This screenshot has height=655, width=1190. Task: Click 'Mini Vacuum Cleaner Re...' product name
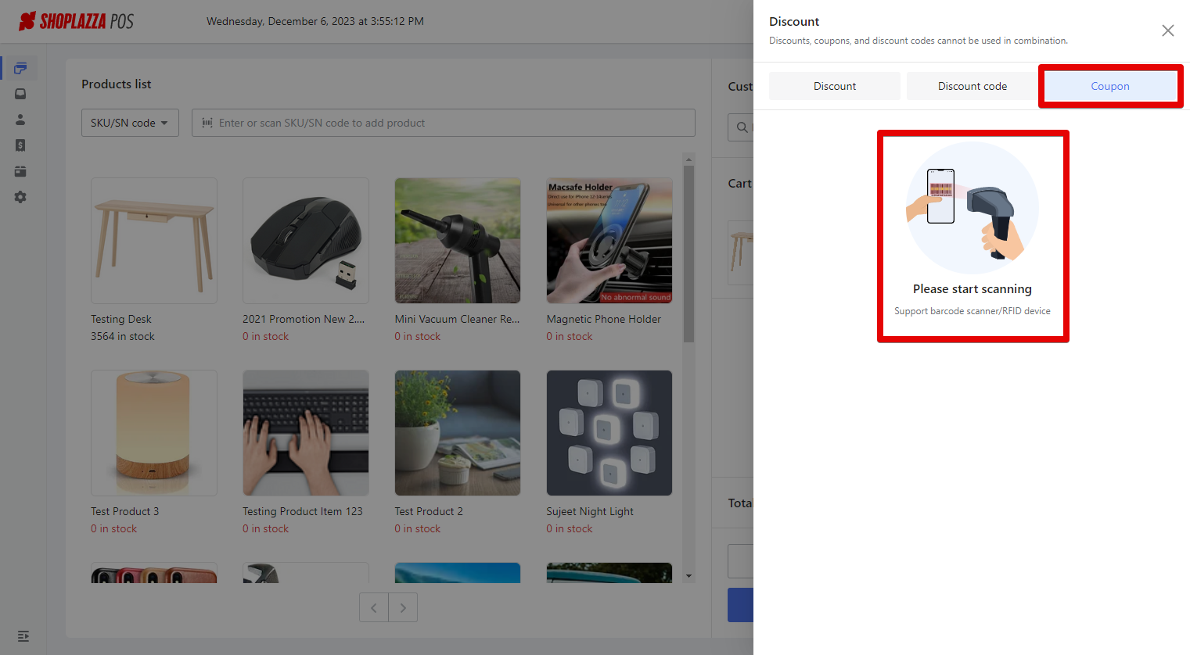click(x=457, y=319)
